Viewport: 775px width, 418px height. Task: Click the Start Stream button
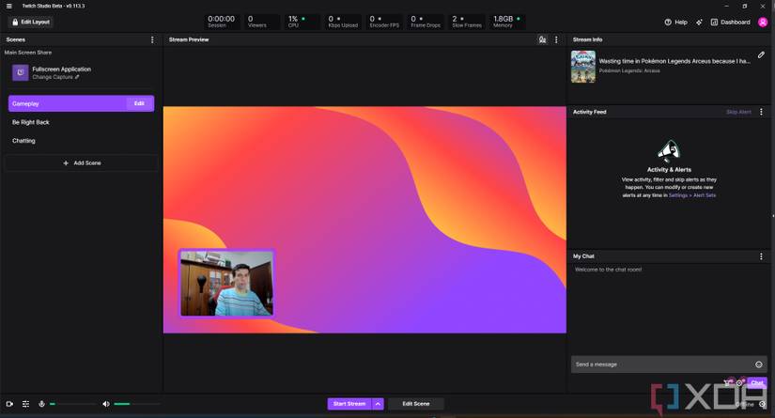tap(349, 404)
